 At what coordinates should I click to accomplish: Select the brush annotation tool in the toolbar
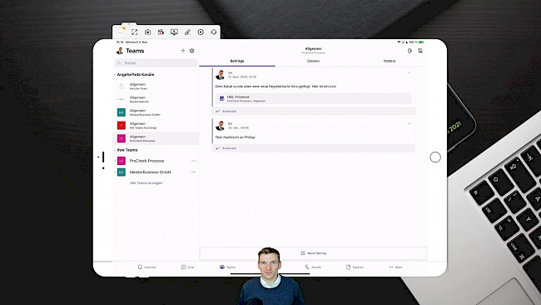click(187, 32)
